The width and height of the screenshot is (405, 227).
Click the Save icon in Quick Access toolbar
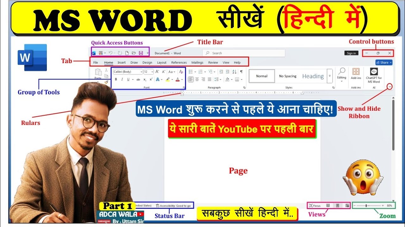[141, 53]
